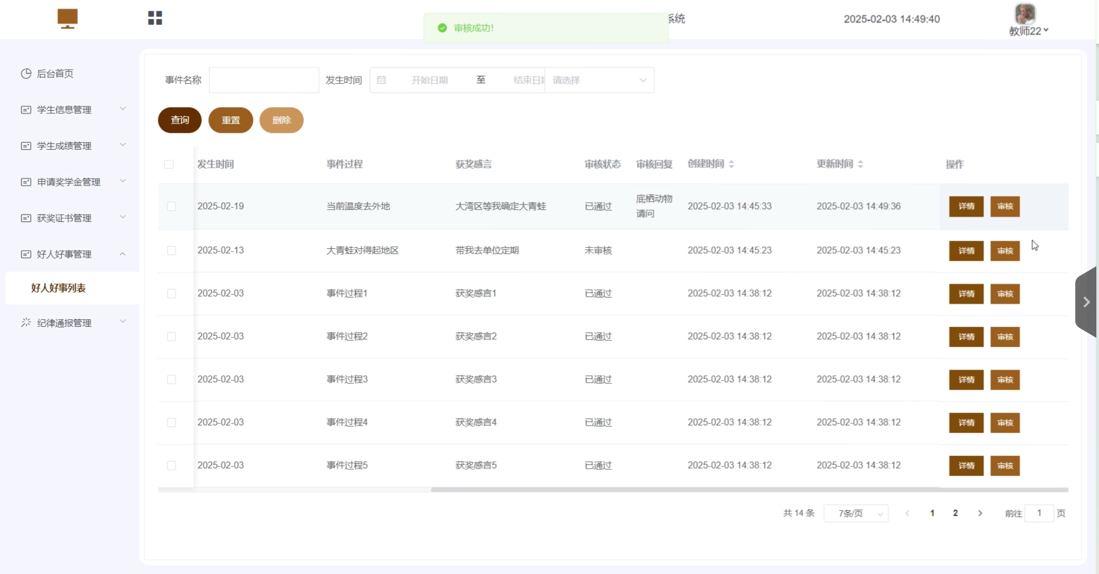The width and height of the screenshot is (1099, 574).
Task: Click the 事件名称 input field
Action: 264,80
